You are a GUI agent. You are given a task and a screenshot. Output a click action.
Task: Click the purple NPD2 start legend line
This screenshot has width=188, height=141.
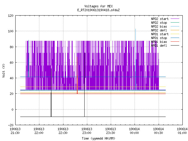175,19
